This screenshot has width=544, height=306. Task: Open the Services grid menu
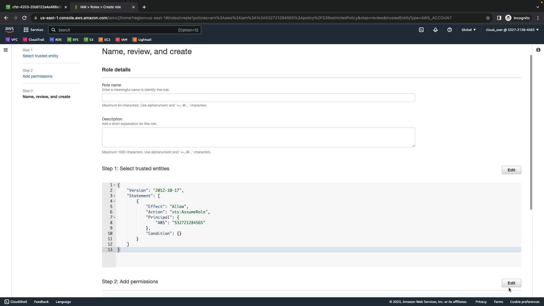tap(33, 30)
